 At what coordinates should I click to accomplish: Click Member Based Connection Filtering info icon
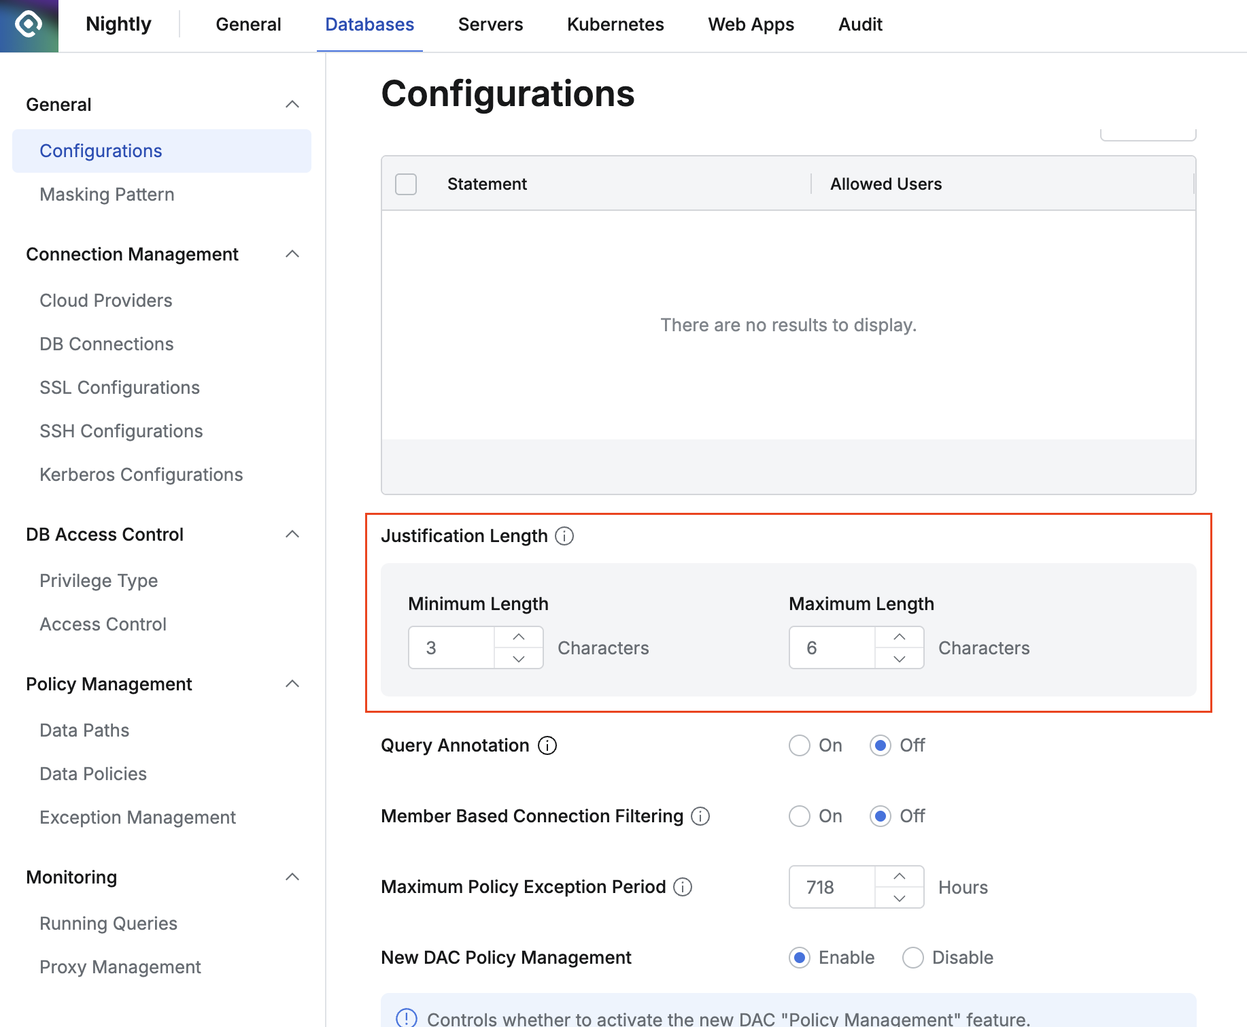tap(700, 816)
